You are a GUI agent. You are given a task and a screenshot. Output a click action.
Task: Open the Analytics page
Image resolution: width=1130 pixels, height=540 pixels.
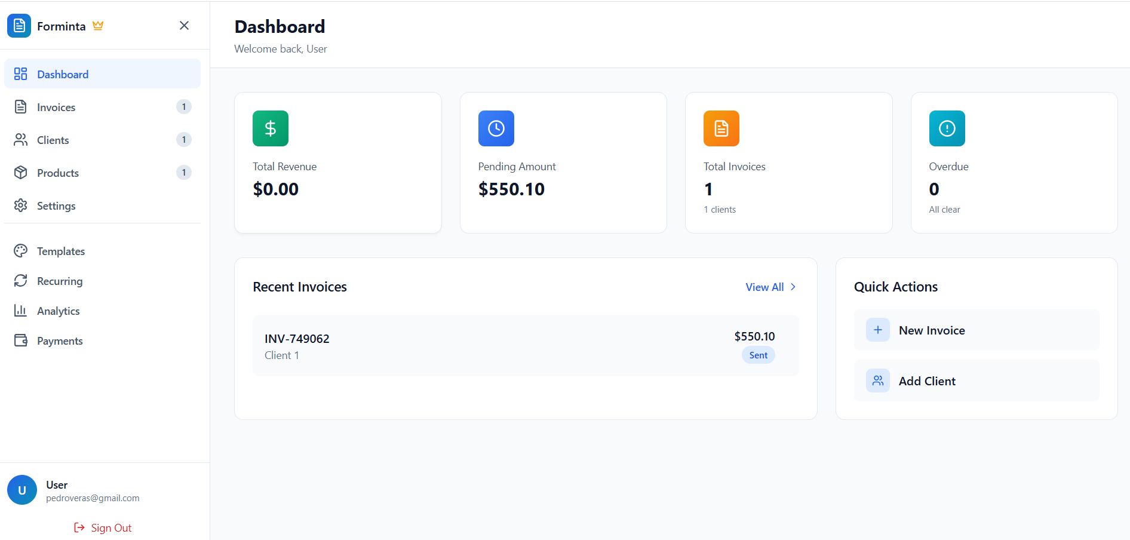(102, 311)
